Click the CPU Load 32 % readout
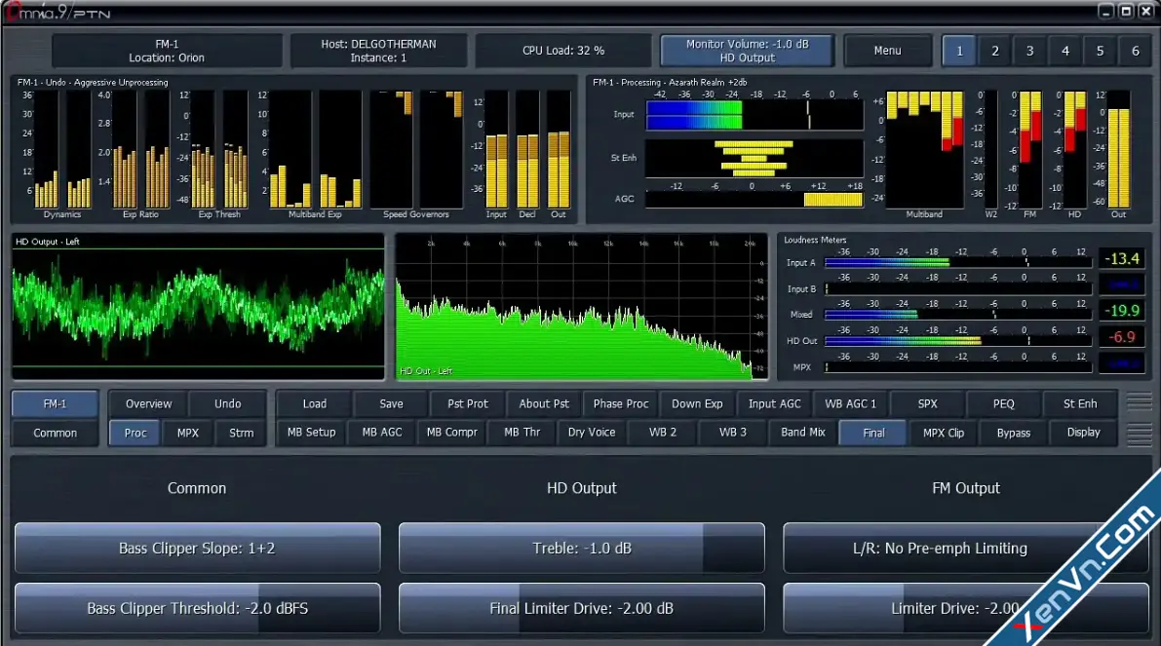Image resolution: width=1161 pixels, height=646 pixels. [x=562, y=51]
